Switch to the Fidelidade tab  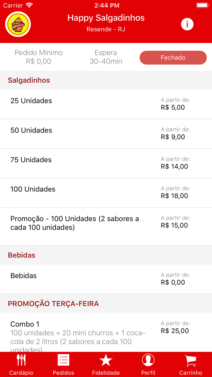pyautogui.click(x=106, y=364)
